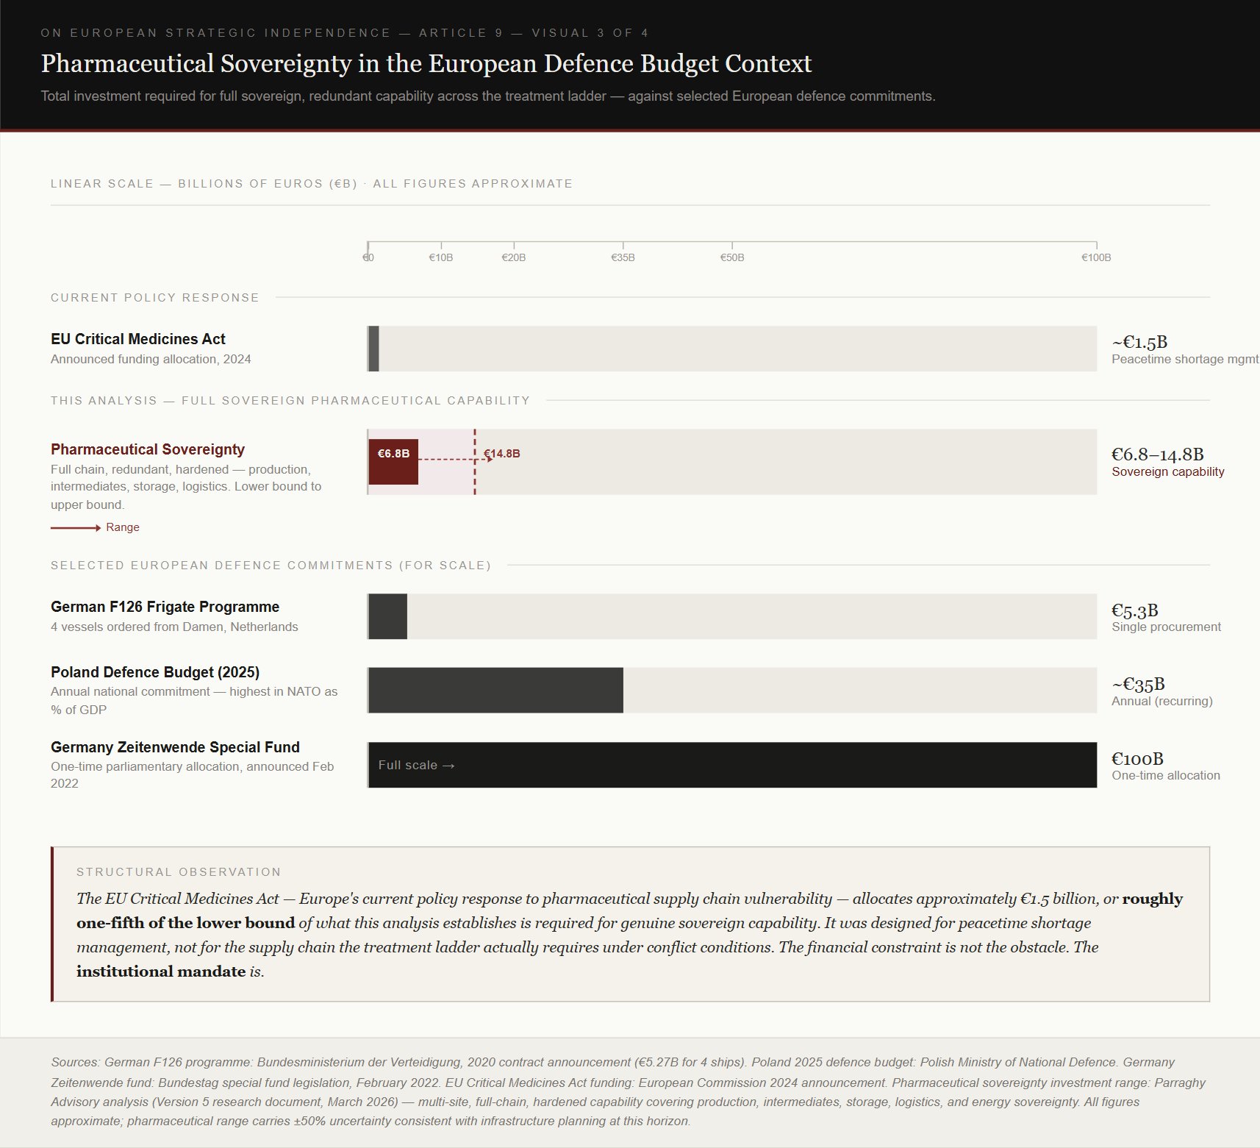The width and height of the screenshot is (1260, 1148).
Task: Click the main infographic title
Action: 426,64
